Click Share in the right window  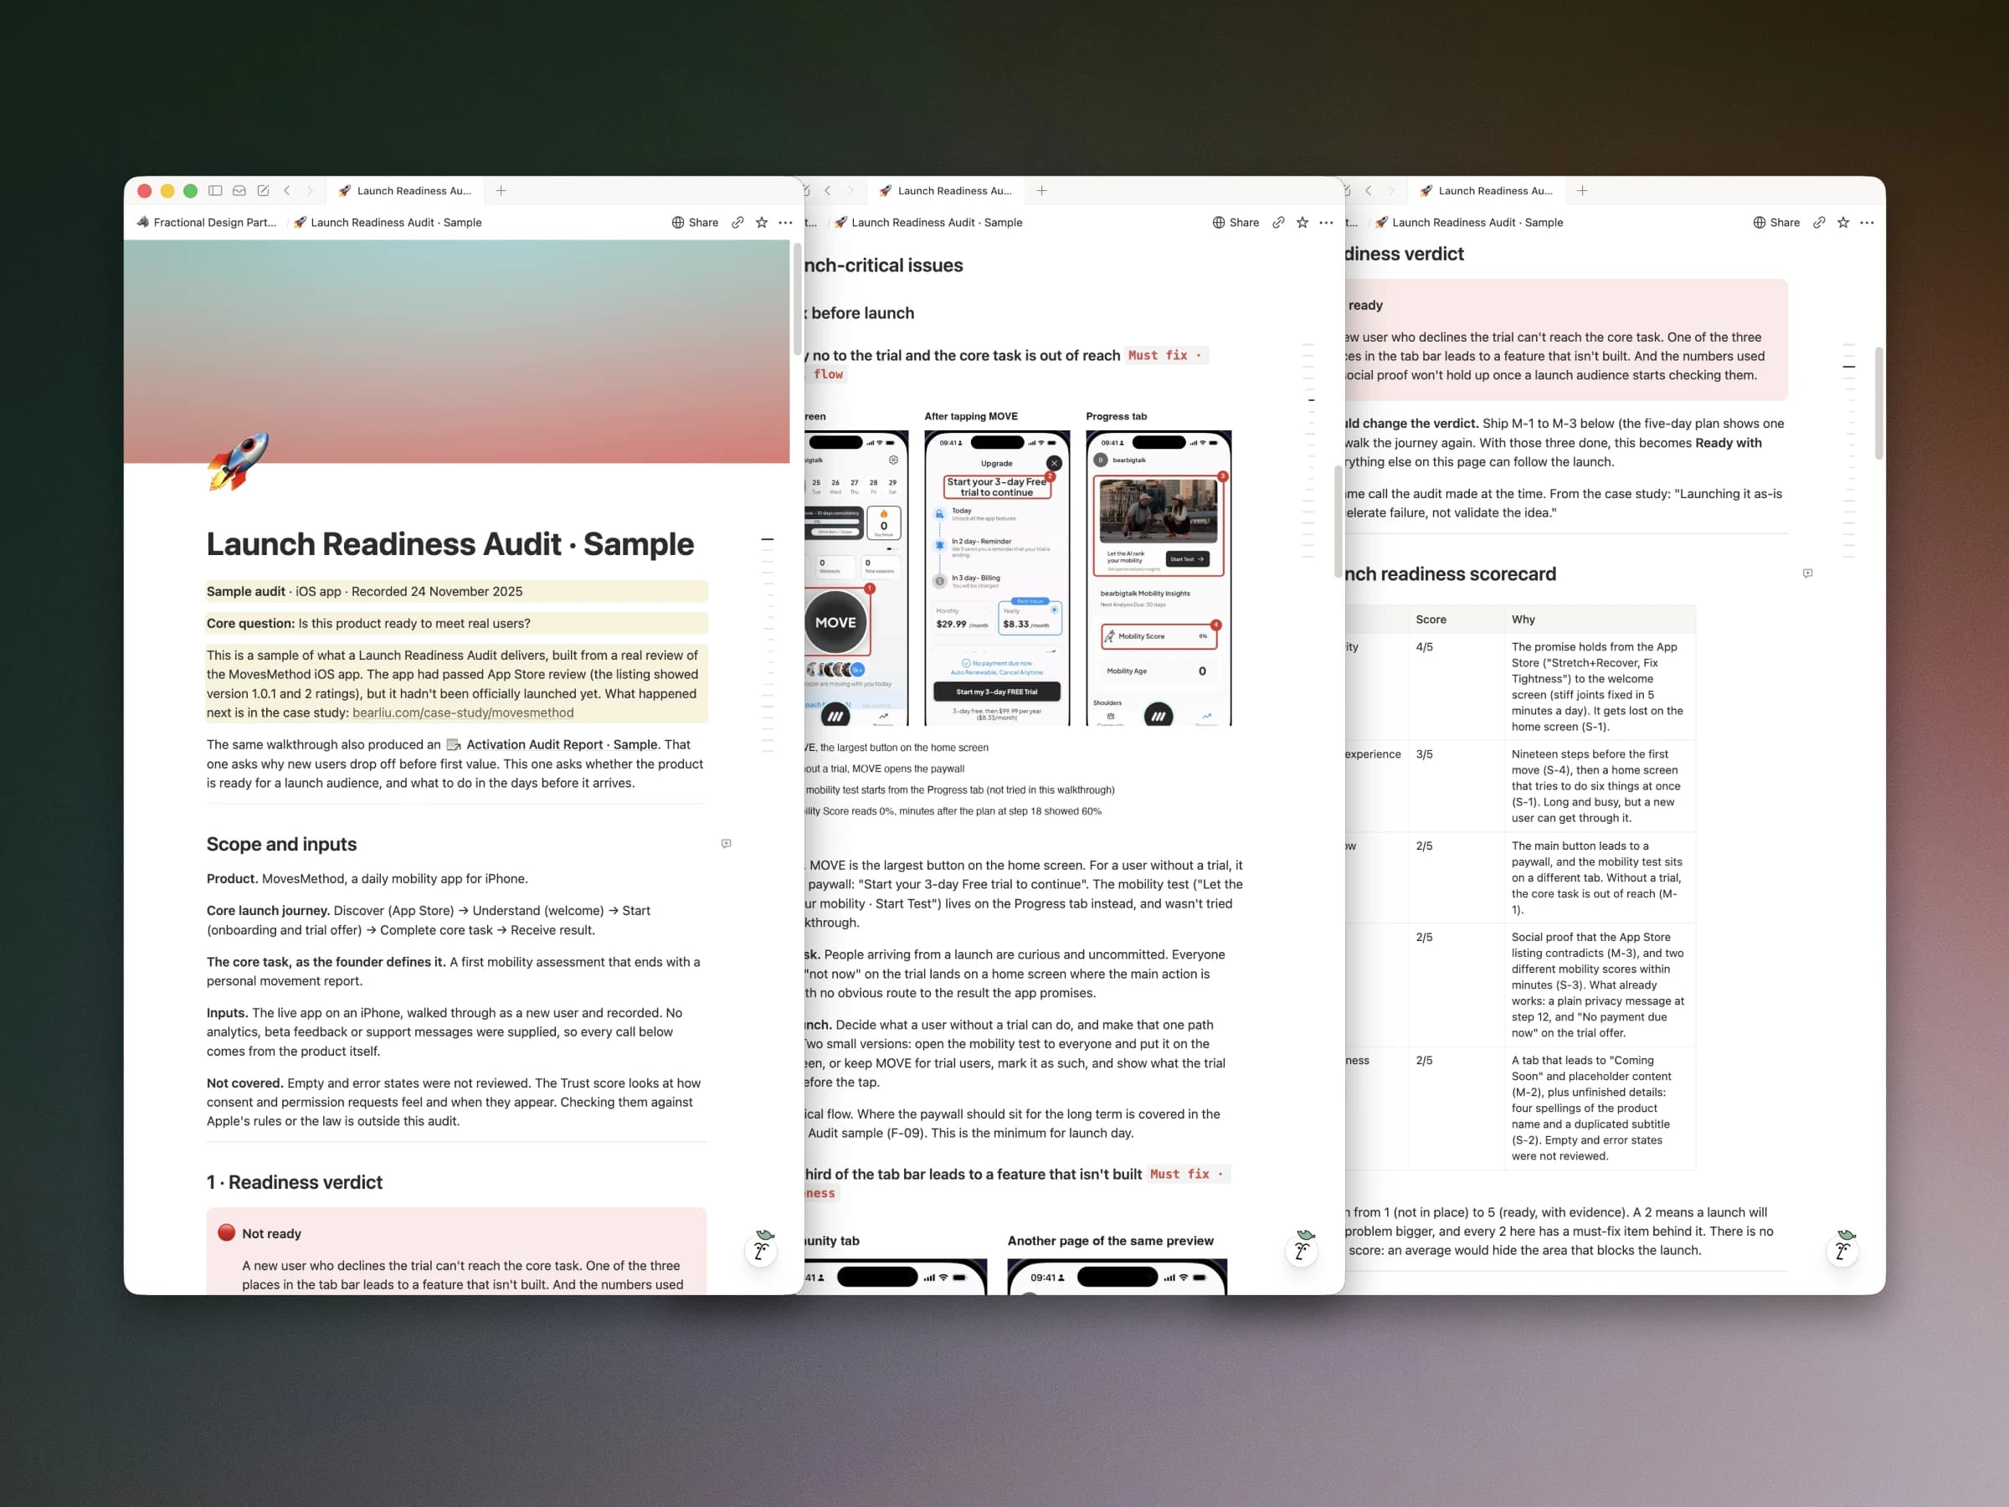1775,223
